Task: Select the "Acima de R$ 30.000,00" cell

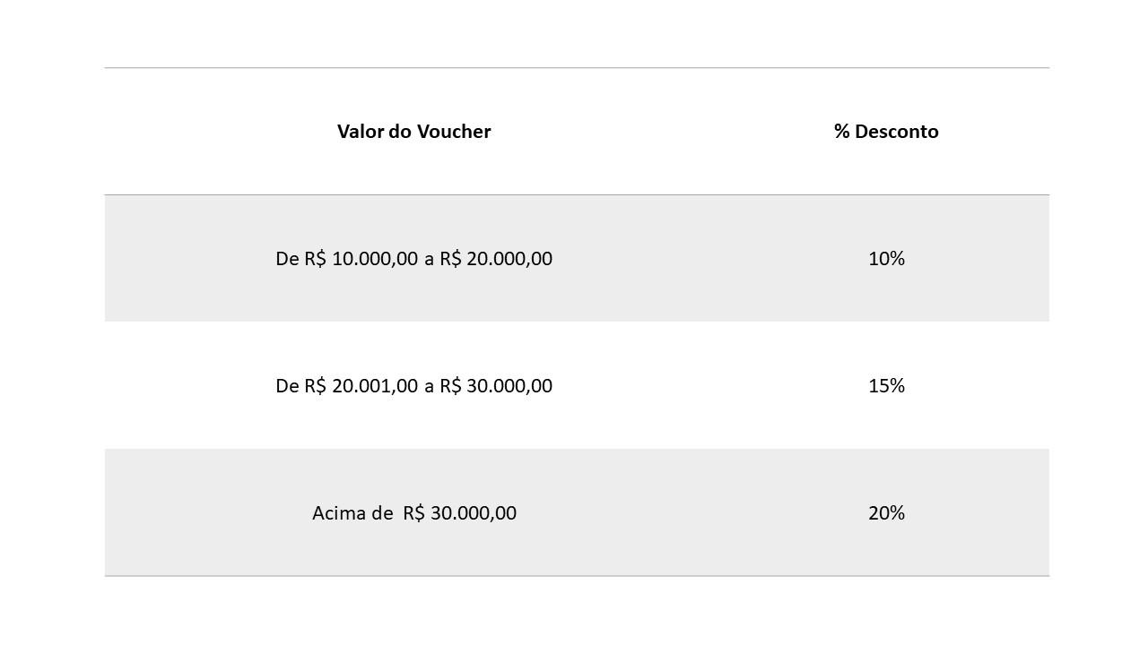Action: (413, 513)
